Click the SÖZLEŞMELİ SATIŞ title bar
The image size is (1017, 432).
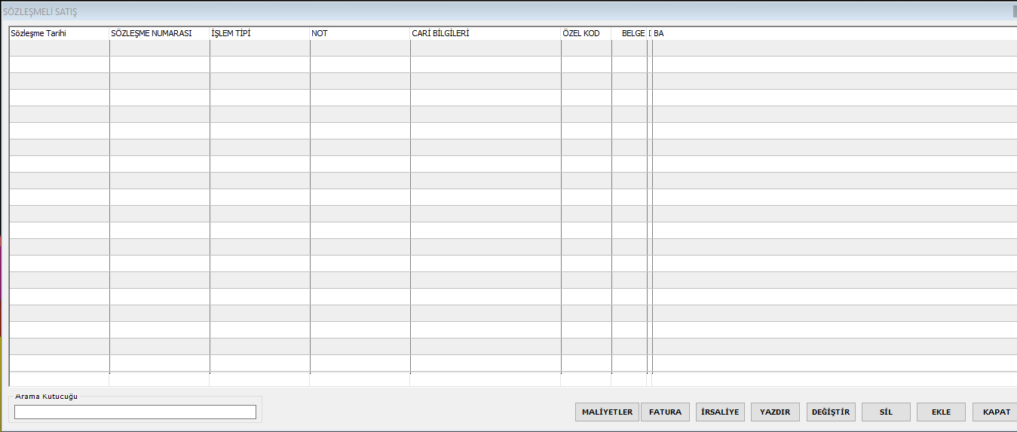(452, 11)
